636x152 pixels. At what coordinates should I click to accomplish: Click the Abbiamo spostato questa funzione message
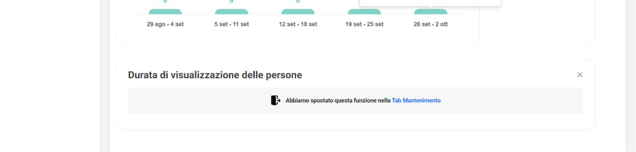[338, 100]
